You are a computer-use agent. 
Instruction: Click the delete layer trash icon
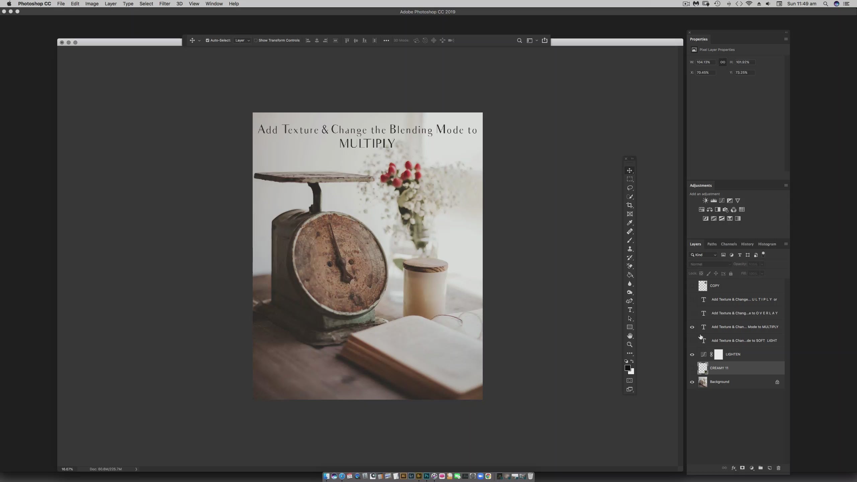pos(778,468)
